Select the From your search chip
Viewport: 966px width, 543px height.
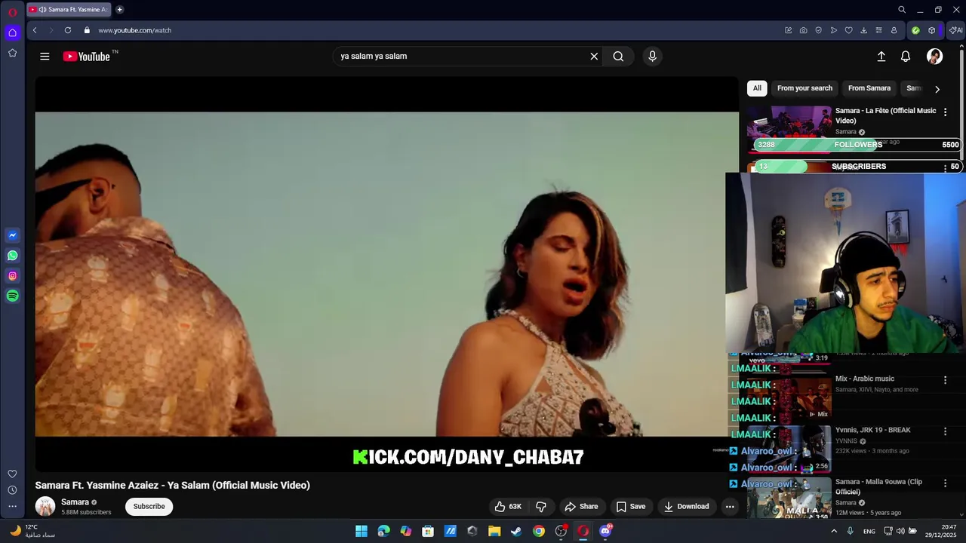coord(804,88)
